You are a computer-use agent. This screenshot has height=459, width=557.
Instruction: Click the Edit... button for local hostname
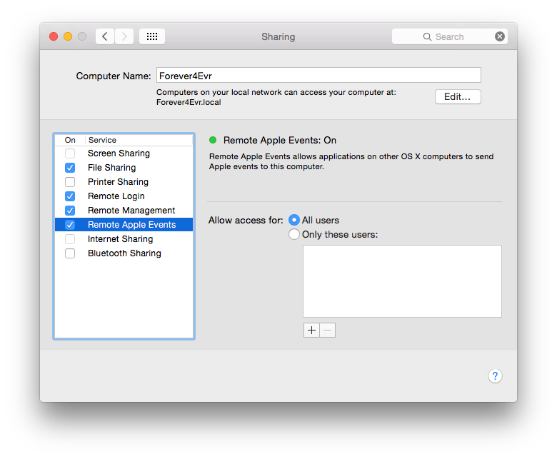[458, 96]
